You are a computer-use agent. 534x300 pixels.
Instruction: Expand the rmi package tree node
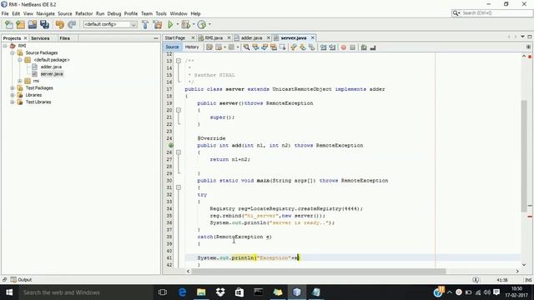click(20, 81)
